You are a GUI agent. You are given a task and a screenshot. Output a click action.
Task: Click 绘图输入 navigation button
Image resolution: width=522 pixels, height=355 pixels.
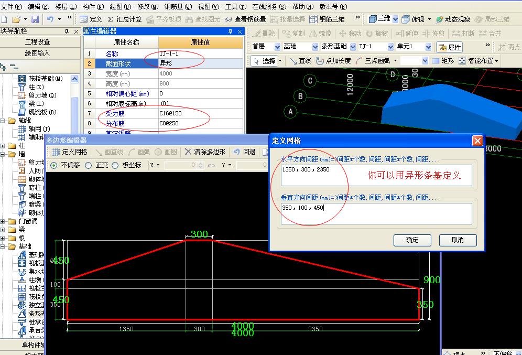coord(38,53)
